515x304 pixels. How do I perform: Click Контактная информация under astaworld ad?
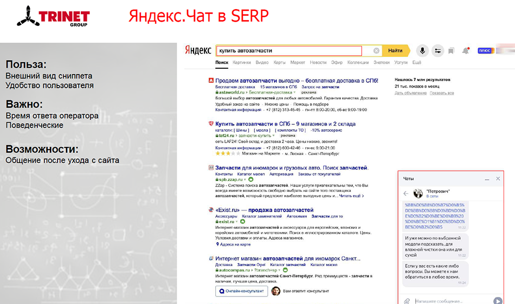click(x=239, y=110)
